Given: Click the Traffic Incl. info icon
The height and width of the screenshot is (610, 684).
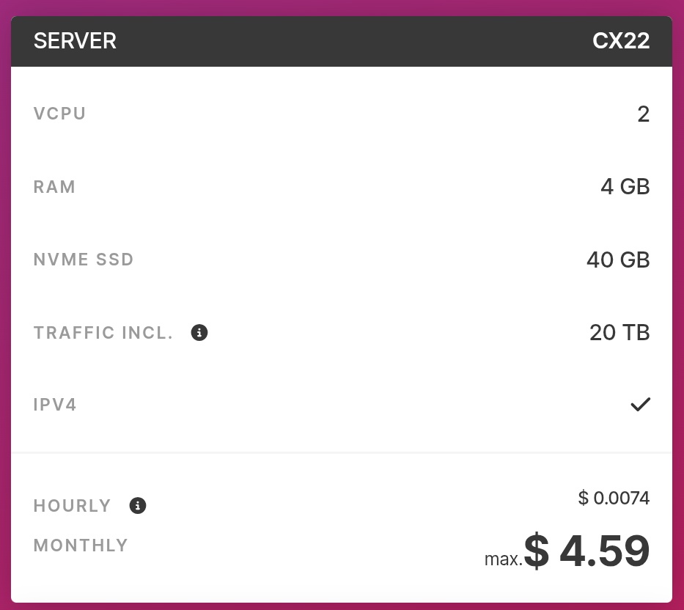Looking at the screenshot, I should (199, 332).
